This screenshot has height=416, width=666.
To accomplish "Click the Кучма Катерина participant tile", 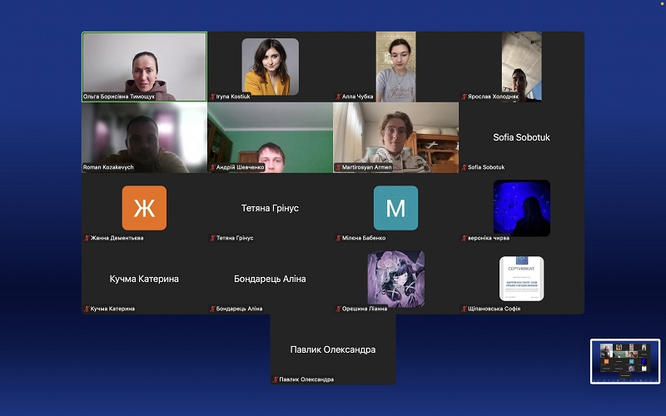I will tap(144, 279).
